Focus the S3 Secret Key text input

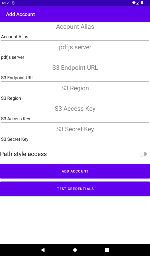click(75, 139)
